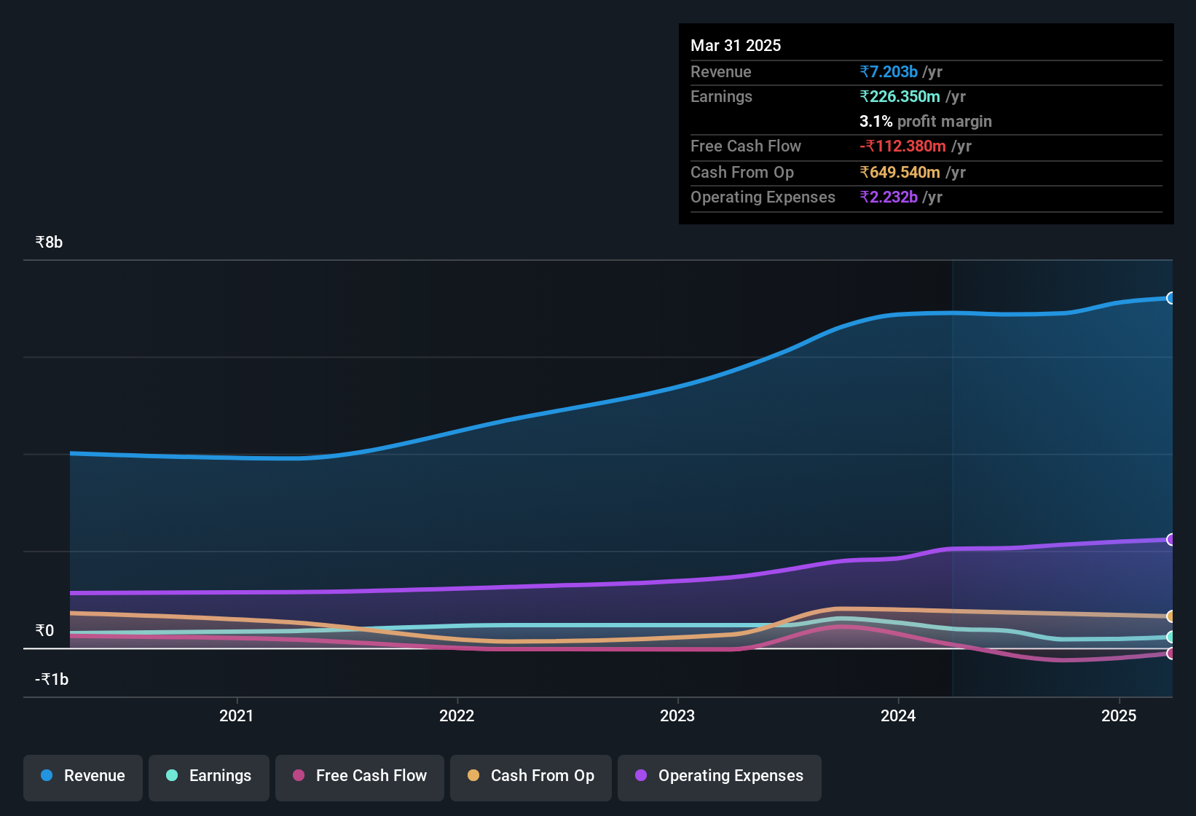Click the blue Revenue legend dot
1196x816 pixels.
(x=47, y=775)
